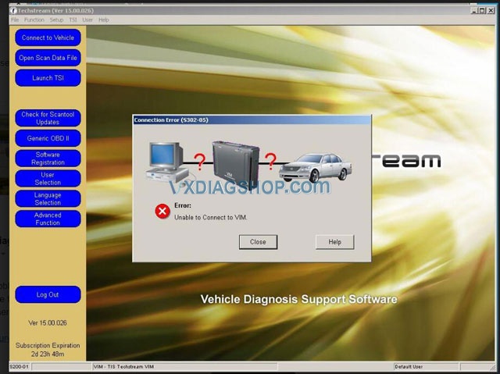Maximize the Techstream window
Image resolution: width=500 pixels, height=374 pixels.
coord(483,10)
